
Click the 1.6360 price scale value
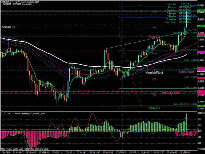pos(201,60)
